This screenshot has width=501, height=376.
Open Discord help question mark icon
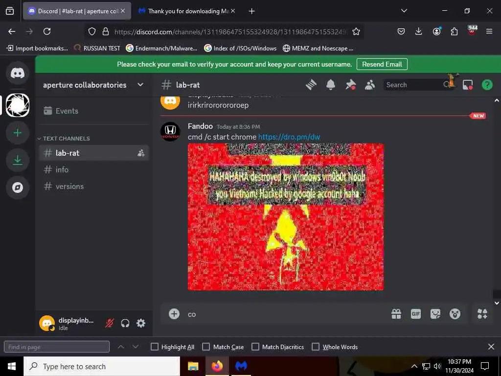pos(487,85)
